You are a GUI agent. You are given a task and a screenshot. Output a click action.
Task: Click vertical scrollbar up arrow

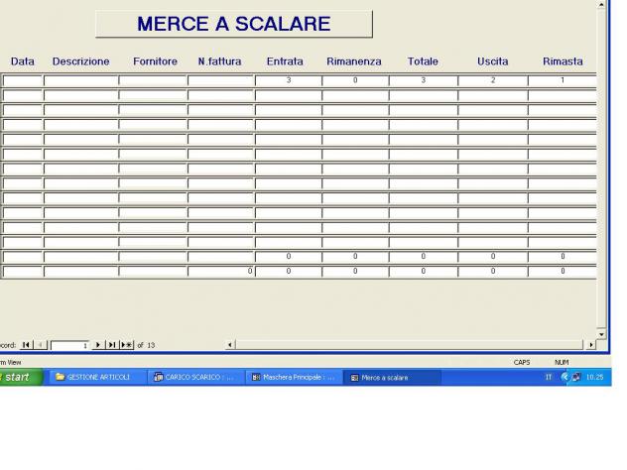tap(601, 4)
